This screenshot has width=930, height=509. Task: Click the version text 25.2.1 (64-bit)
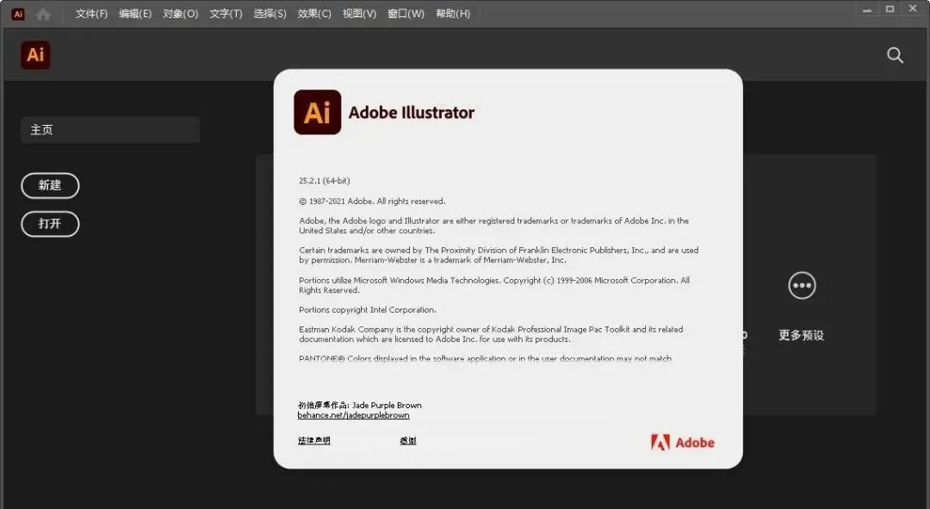(325, 180)
